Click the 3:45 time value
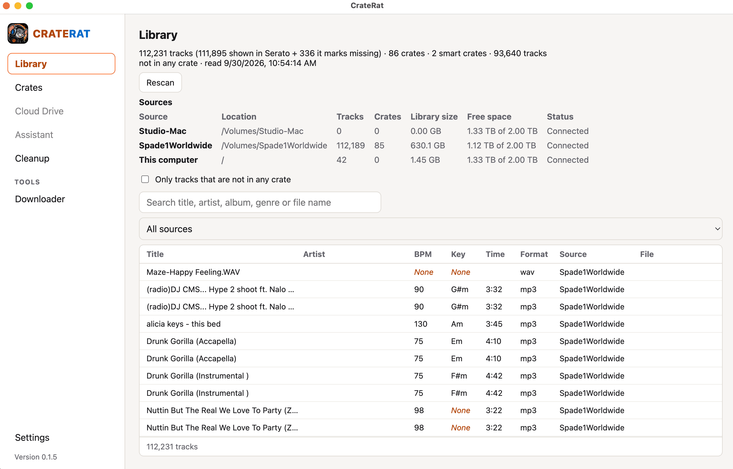Screen dimensions: 733x469 click(494, 324)
